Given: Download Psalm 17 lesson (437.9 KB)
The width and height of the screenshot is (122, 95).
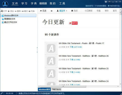Looking at the screenshot, I should tap(76, 47).
